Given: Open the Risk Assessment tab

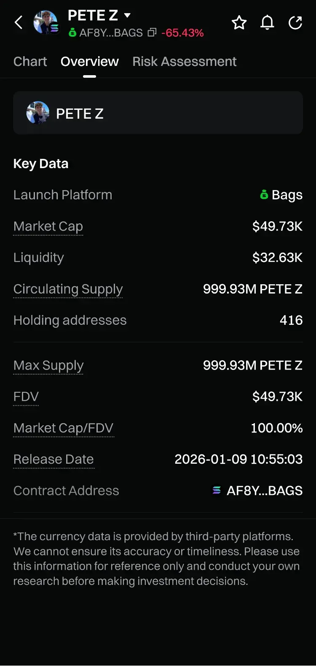Looking at the screenshot, I should (x=185, y=62).
